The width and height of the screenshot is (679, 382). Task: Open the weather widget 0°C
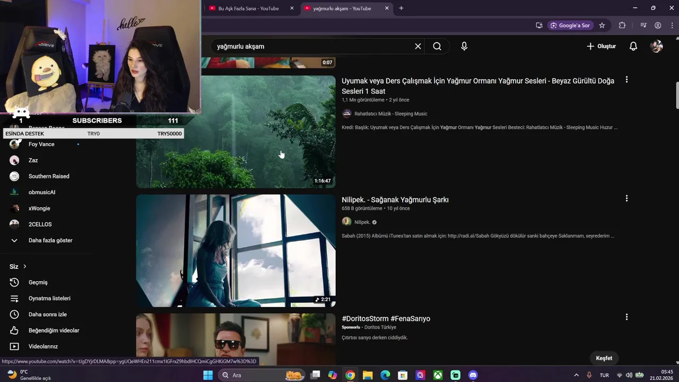click(29, 375)
